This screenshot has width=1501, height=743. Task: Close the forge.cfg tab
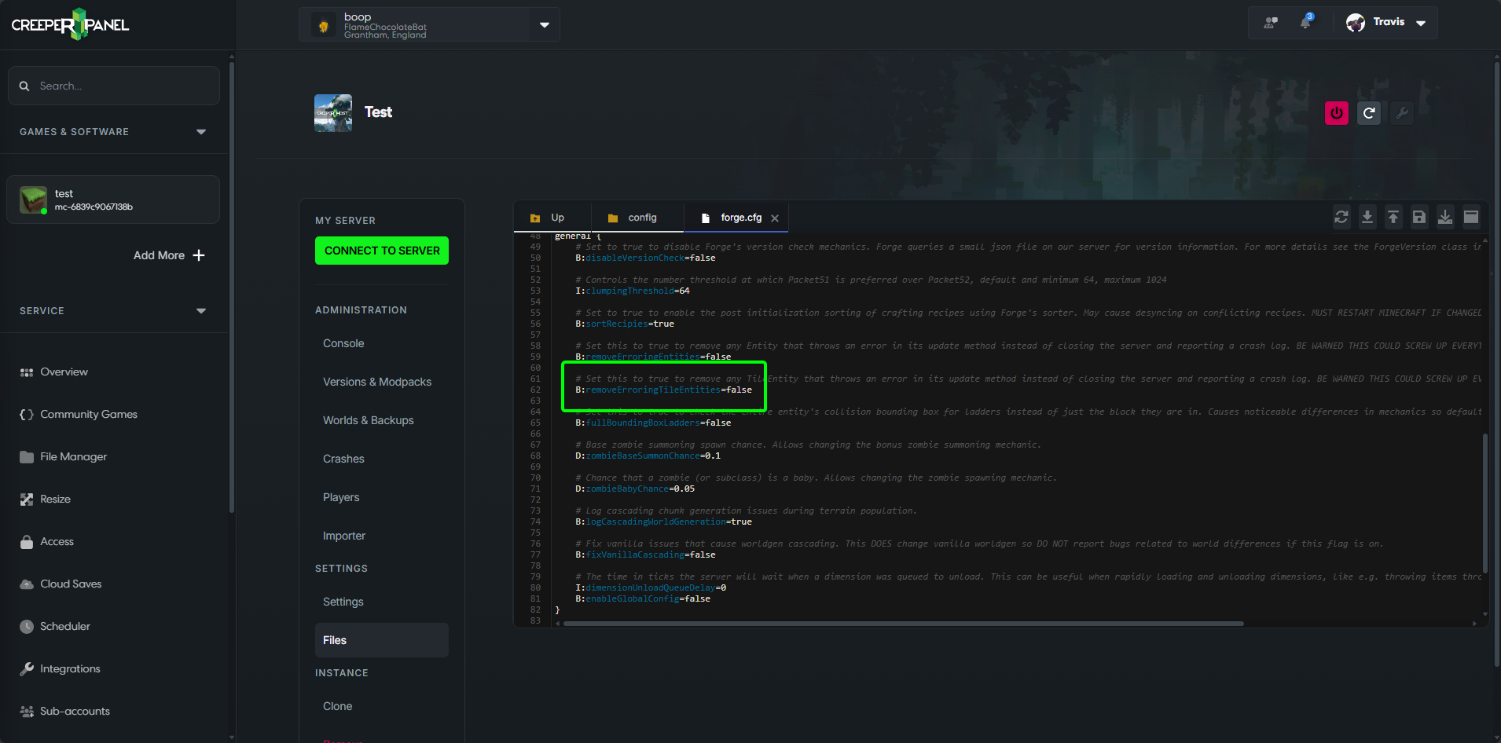(775, 218)
